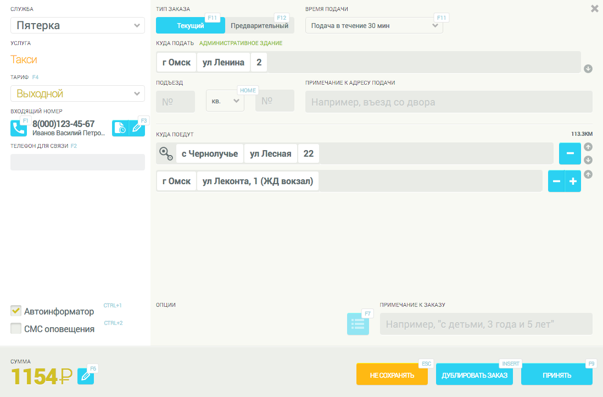
Task: Uncheck the Автоинформатор checkbox
Action: click(x=16, y=311)
